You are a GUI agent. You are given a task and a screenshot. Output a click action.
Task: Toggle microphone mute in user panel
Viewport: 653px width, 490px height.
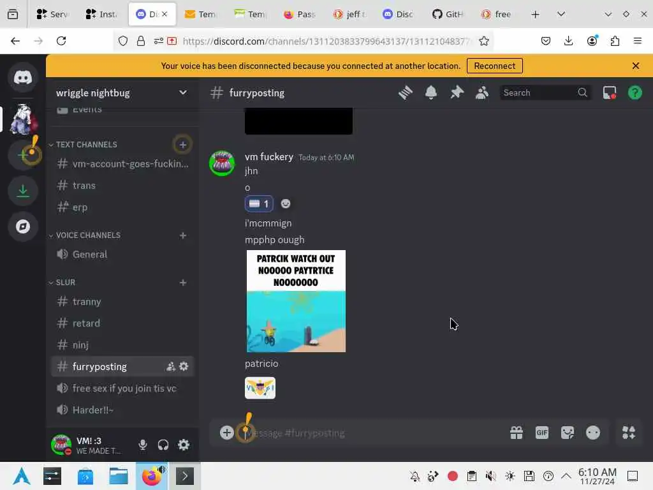[x=142, y=445]
